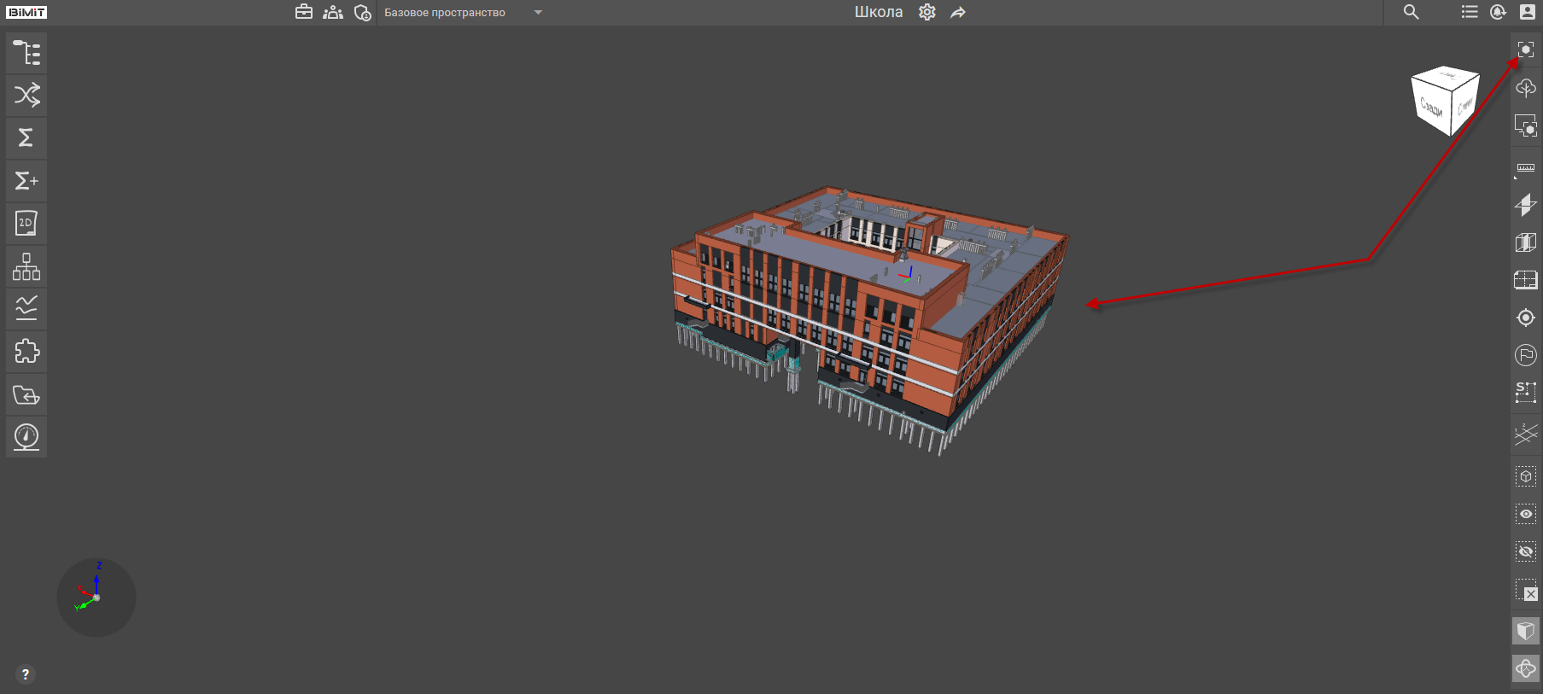The image size is (1543, 694).
Task: Open the Sigma summary tool
Action: [26, 137]
